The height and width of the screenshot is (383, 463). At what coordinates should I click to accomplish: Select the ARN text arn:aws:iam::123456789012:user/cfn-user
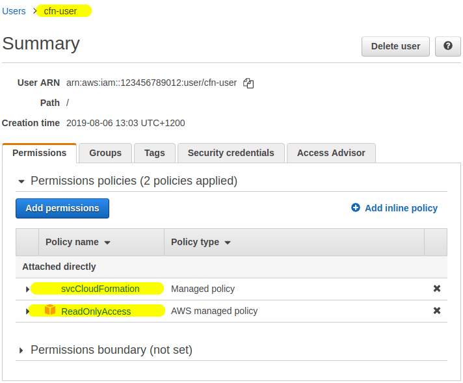(152, 83)
